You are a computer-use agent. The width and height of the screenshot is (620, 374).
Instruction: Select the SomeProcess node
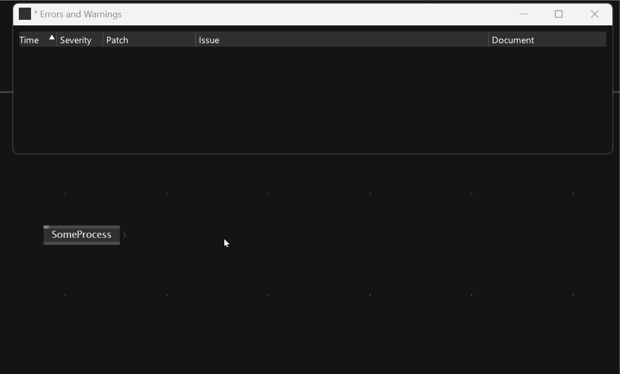[x=81, y=235]
